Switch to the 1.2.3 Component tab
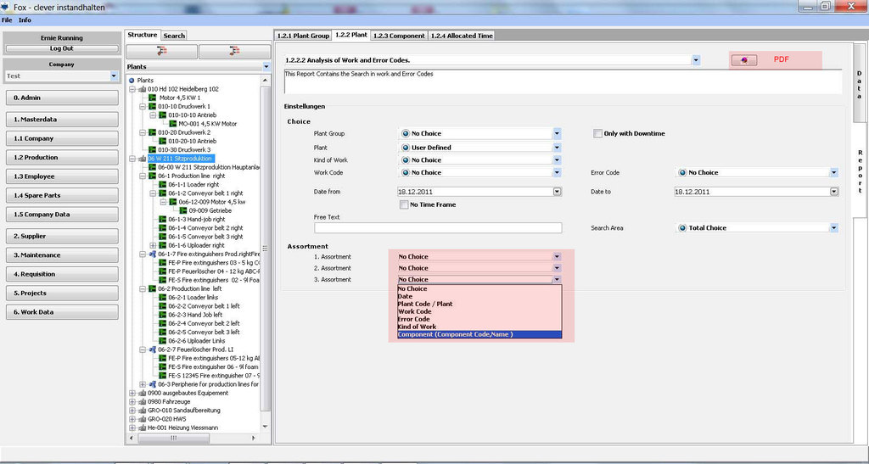The width and height of the screenshot is (869, 464). coord(399,36)
